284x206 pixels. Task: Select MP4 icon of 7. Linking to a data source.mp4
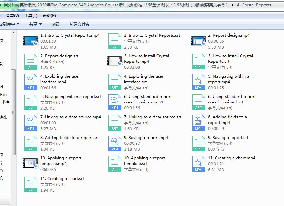(31, 123)
